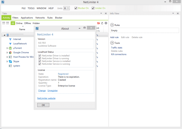Click the computer icon in the first row
The width and height of the screenshot is (182, 129).
pyautogui.click(x=8, y=35)
